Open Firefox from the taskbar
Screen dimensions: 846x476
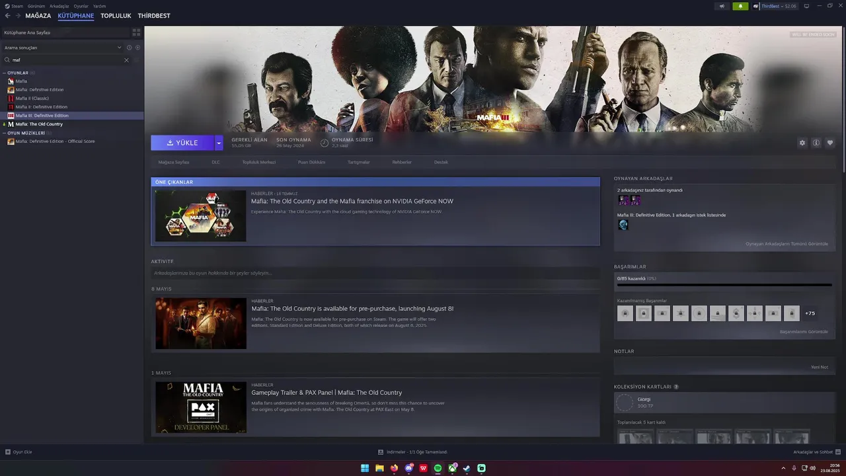point(394,468)
